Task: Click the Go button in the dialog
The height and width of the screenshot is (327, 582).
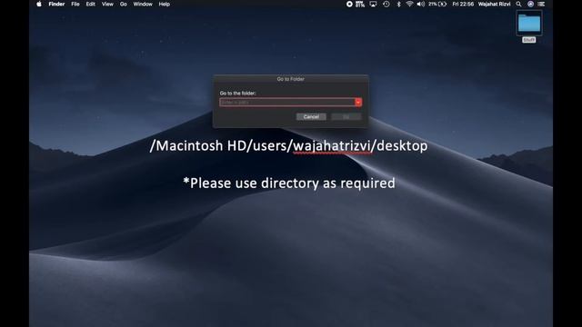Action: point(346,117)
